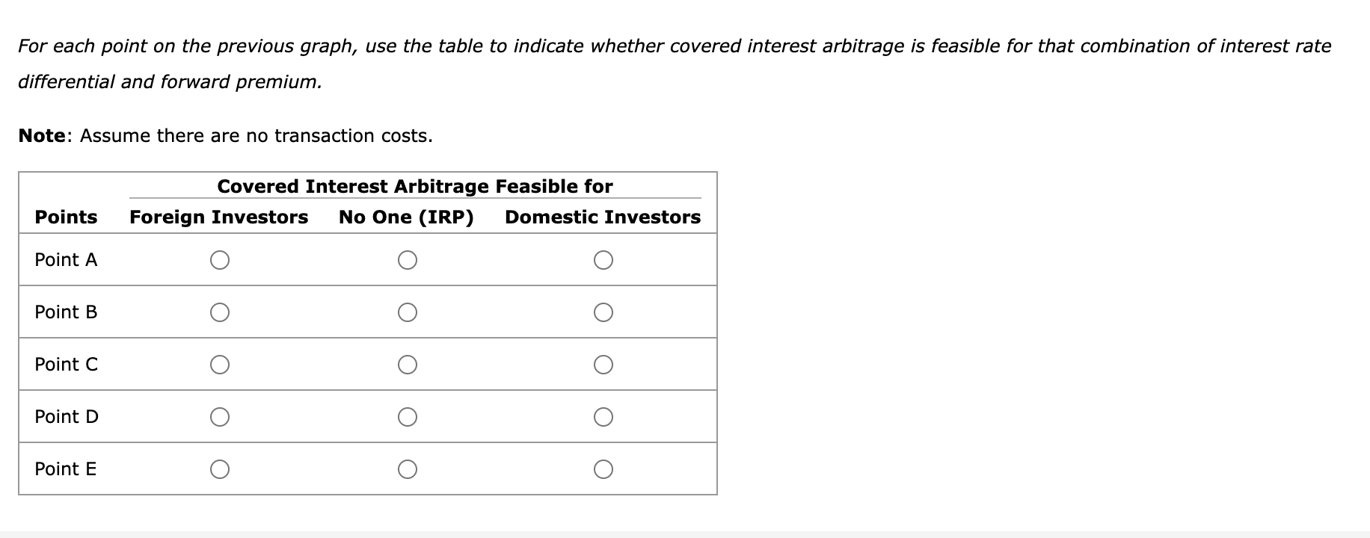Click the No One (IRP) column header
This screenshot has width=1370, height=538.
(x=406, y=217)
